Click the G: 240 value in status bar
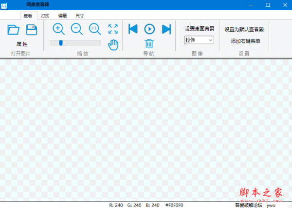 [134, 205]
